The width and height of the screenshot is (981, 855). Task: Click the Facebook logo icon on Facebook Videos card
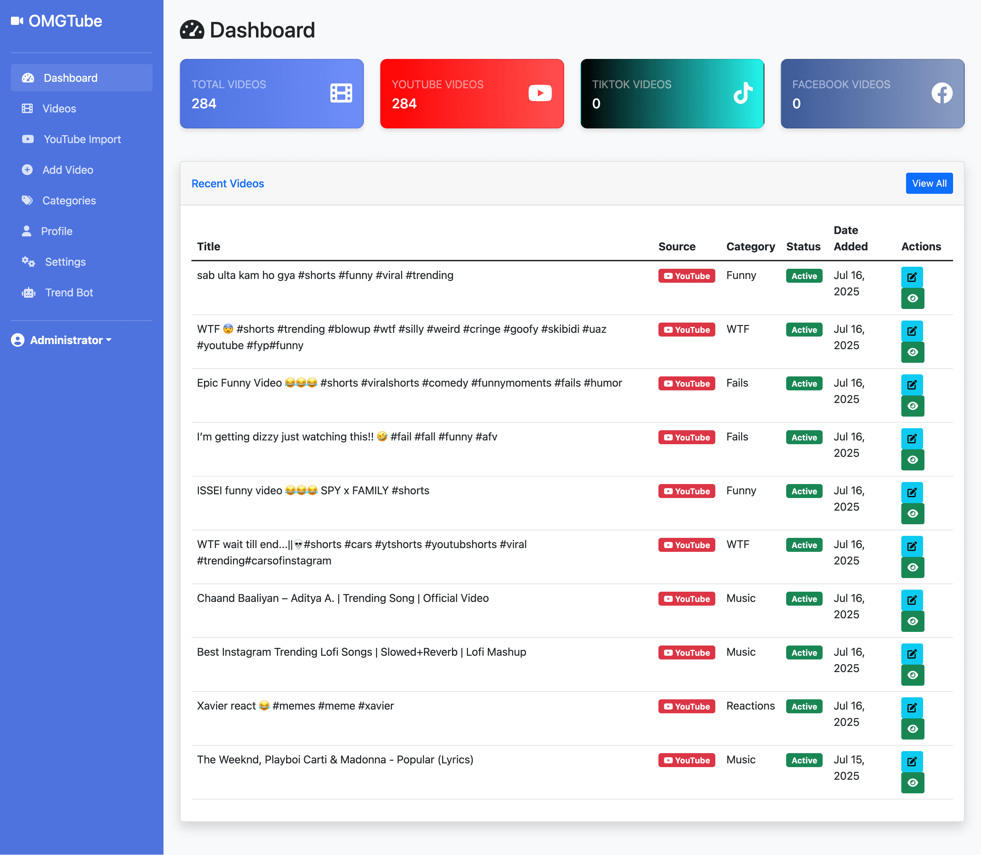coord(942,93)
